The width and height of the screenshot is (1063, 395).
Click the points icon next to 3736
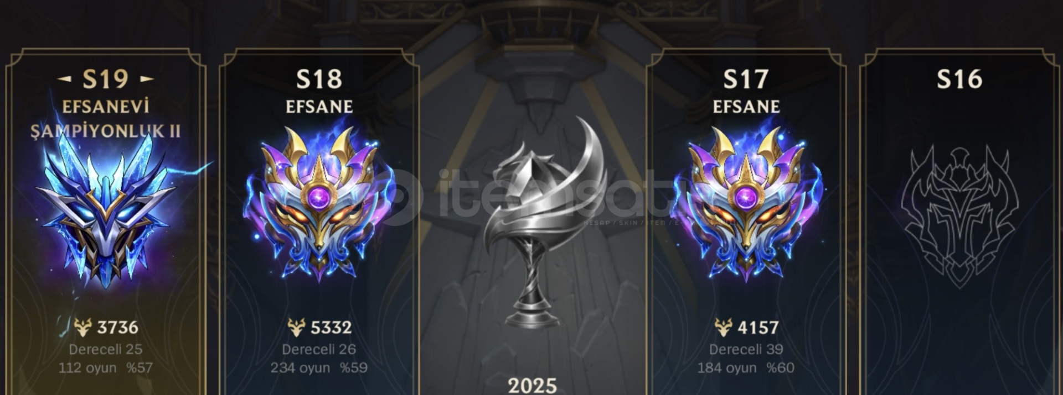83,327
